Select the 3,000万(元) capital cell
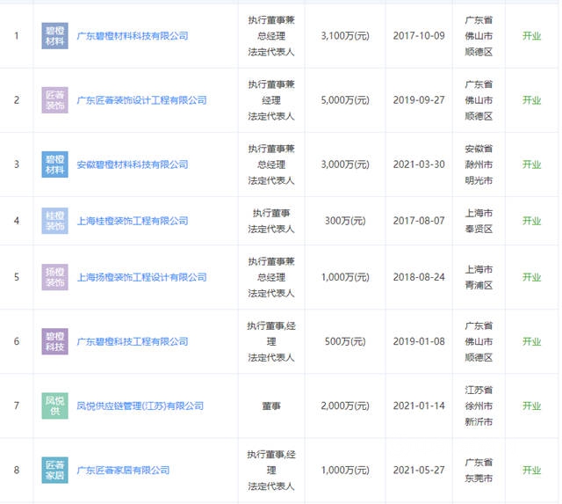The height and width of the screenshot is (504, 562). coord(345,164)
